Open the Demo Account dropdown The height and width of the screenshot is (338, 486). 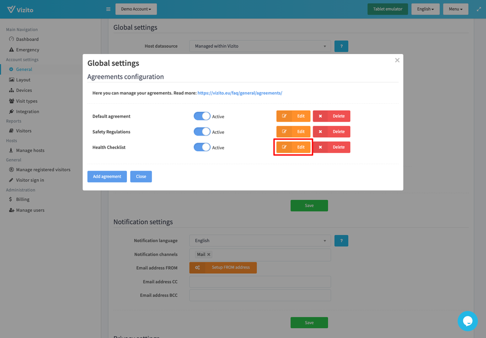click(136, 9)
